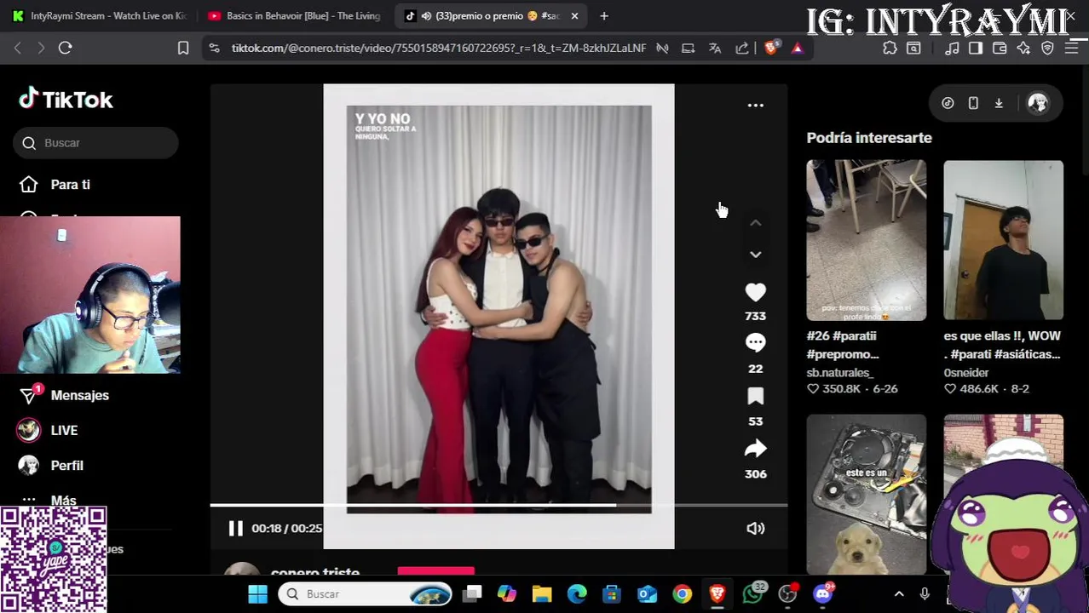Viewport: 1089px width, 613px height.
Task: Open the '#26 #paratii #prepromo...' caption
Action: click(x=843, y=345)
